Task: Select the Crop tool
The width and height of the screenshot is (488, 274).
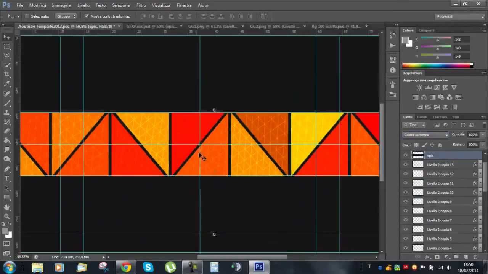Action: [x=7, y=75]
